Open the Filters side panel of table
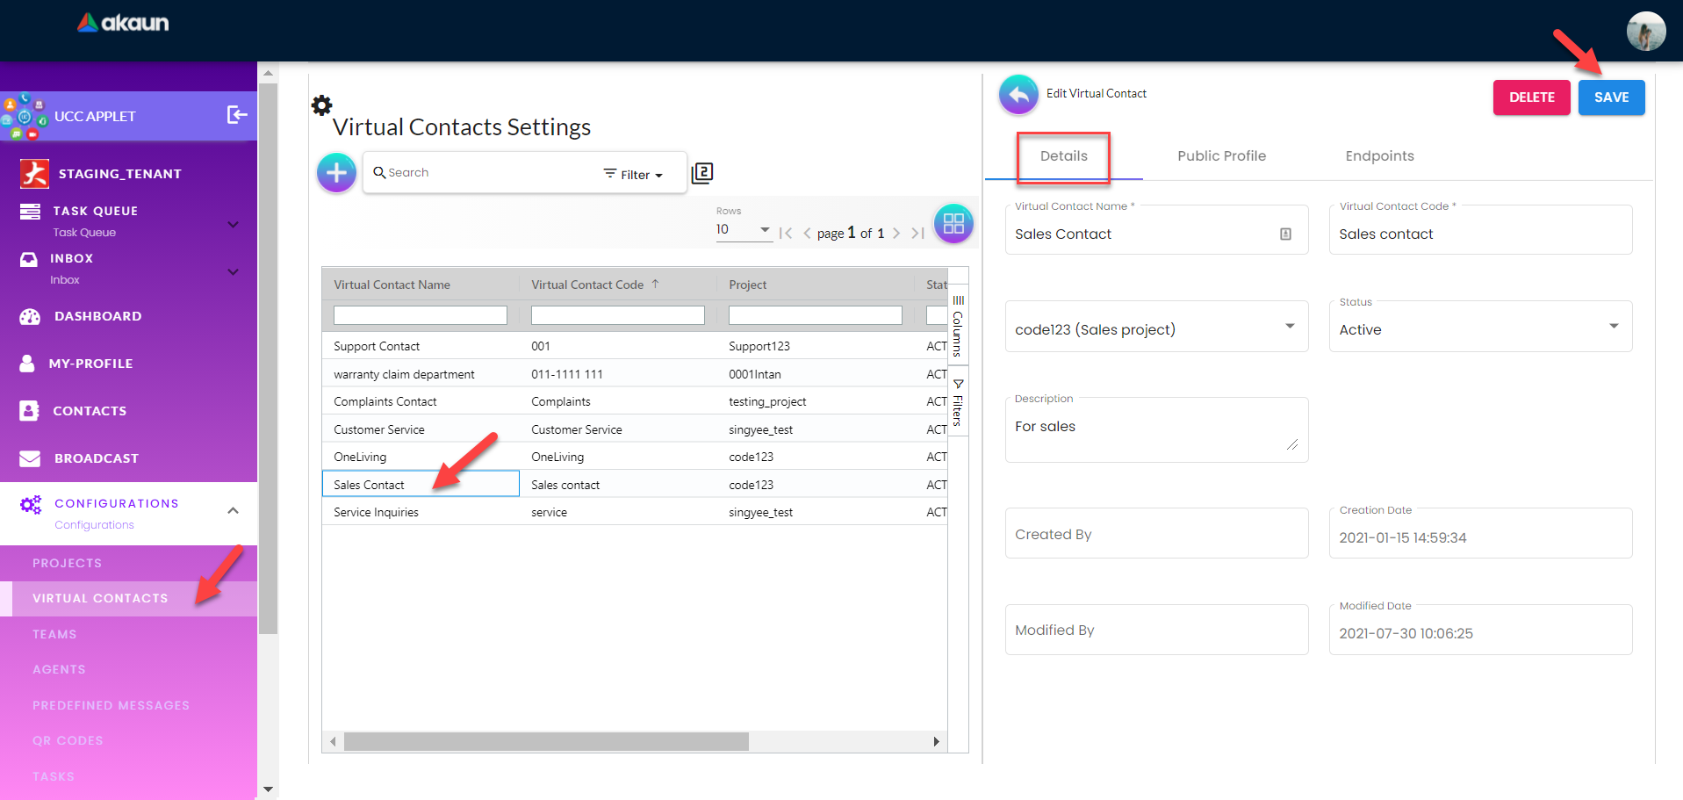Image resolution: width=1683 pixels, height=800 pixels. [x=958, y=403]
